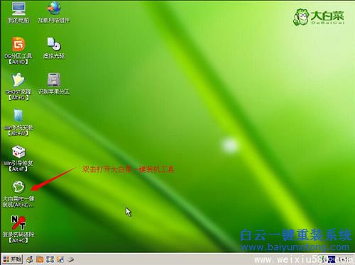Open the 加载网络组件 globe icon
Image resolution: width=355 pixels, height=265 pixels.
(x=54, y=12)
